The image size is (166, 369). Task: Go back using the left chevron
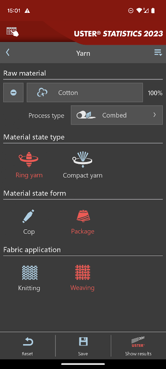pyautogui.click(x=8, y=52)
